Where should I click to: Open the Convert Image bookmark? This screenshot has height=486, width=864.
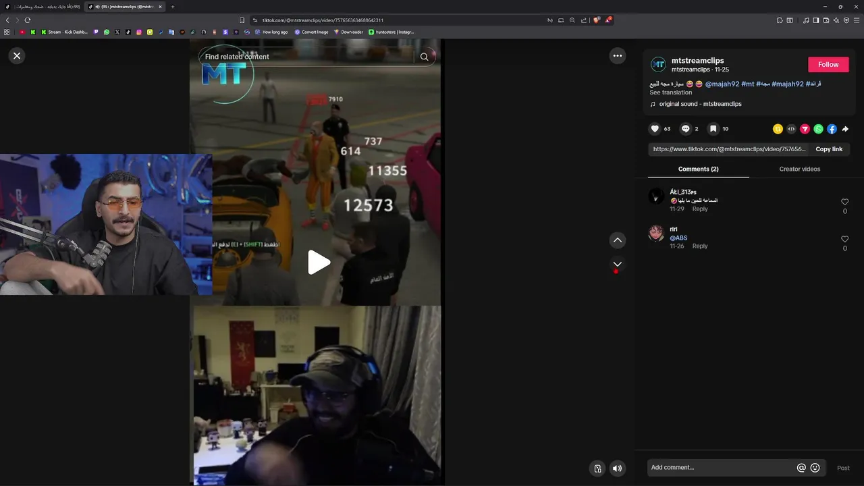pyautogui.click(x=311, y=32)
